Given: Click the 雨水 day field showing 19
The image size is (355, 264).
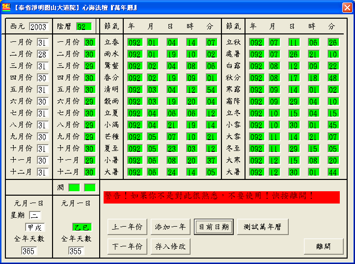Looking at the screenshot, I should [172, 54].
